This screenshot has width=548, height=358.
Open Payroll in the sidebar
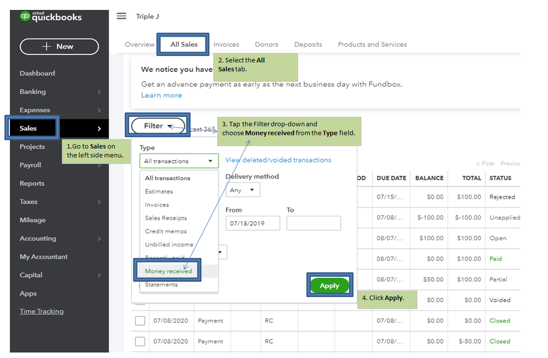tap(30, 165)
